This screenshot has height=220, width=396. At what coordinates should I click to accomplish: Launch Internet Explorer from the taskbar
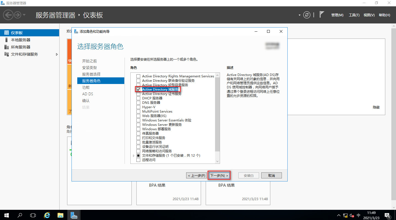[47, 215]
